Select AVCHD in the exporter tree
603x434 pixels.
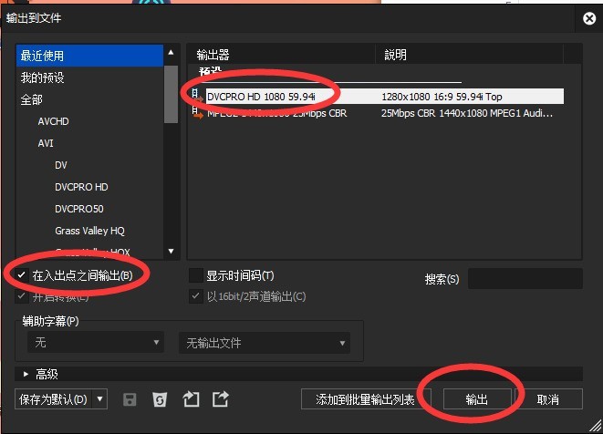click(53, 121)
